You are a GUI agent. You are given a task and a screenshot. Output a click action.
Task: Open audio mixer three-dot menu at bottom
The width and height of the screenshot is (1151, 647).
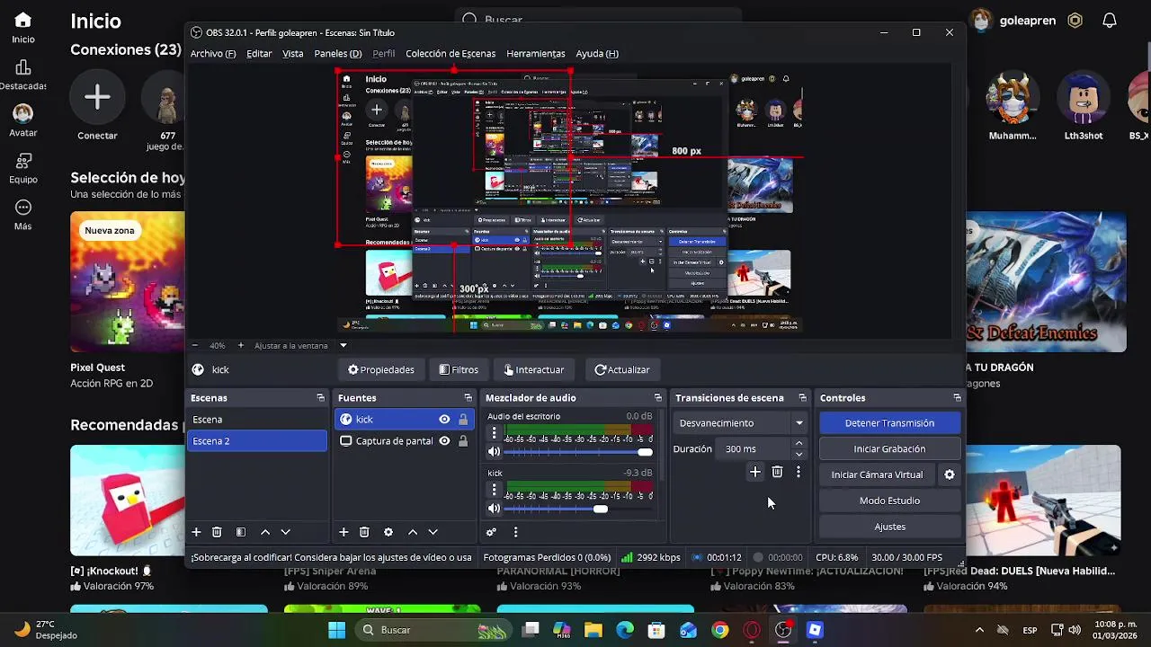515,532
